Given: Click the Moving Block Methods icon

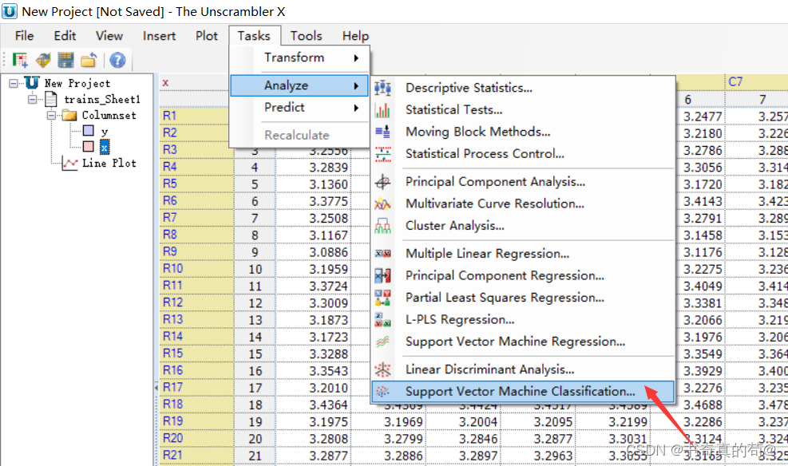Looking at the screenshot, I should pyautogui.click(x=382, y=132).
